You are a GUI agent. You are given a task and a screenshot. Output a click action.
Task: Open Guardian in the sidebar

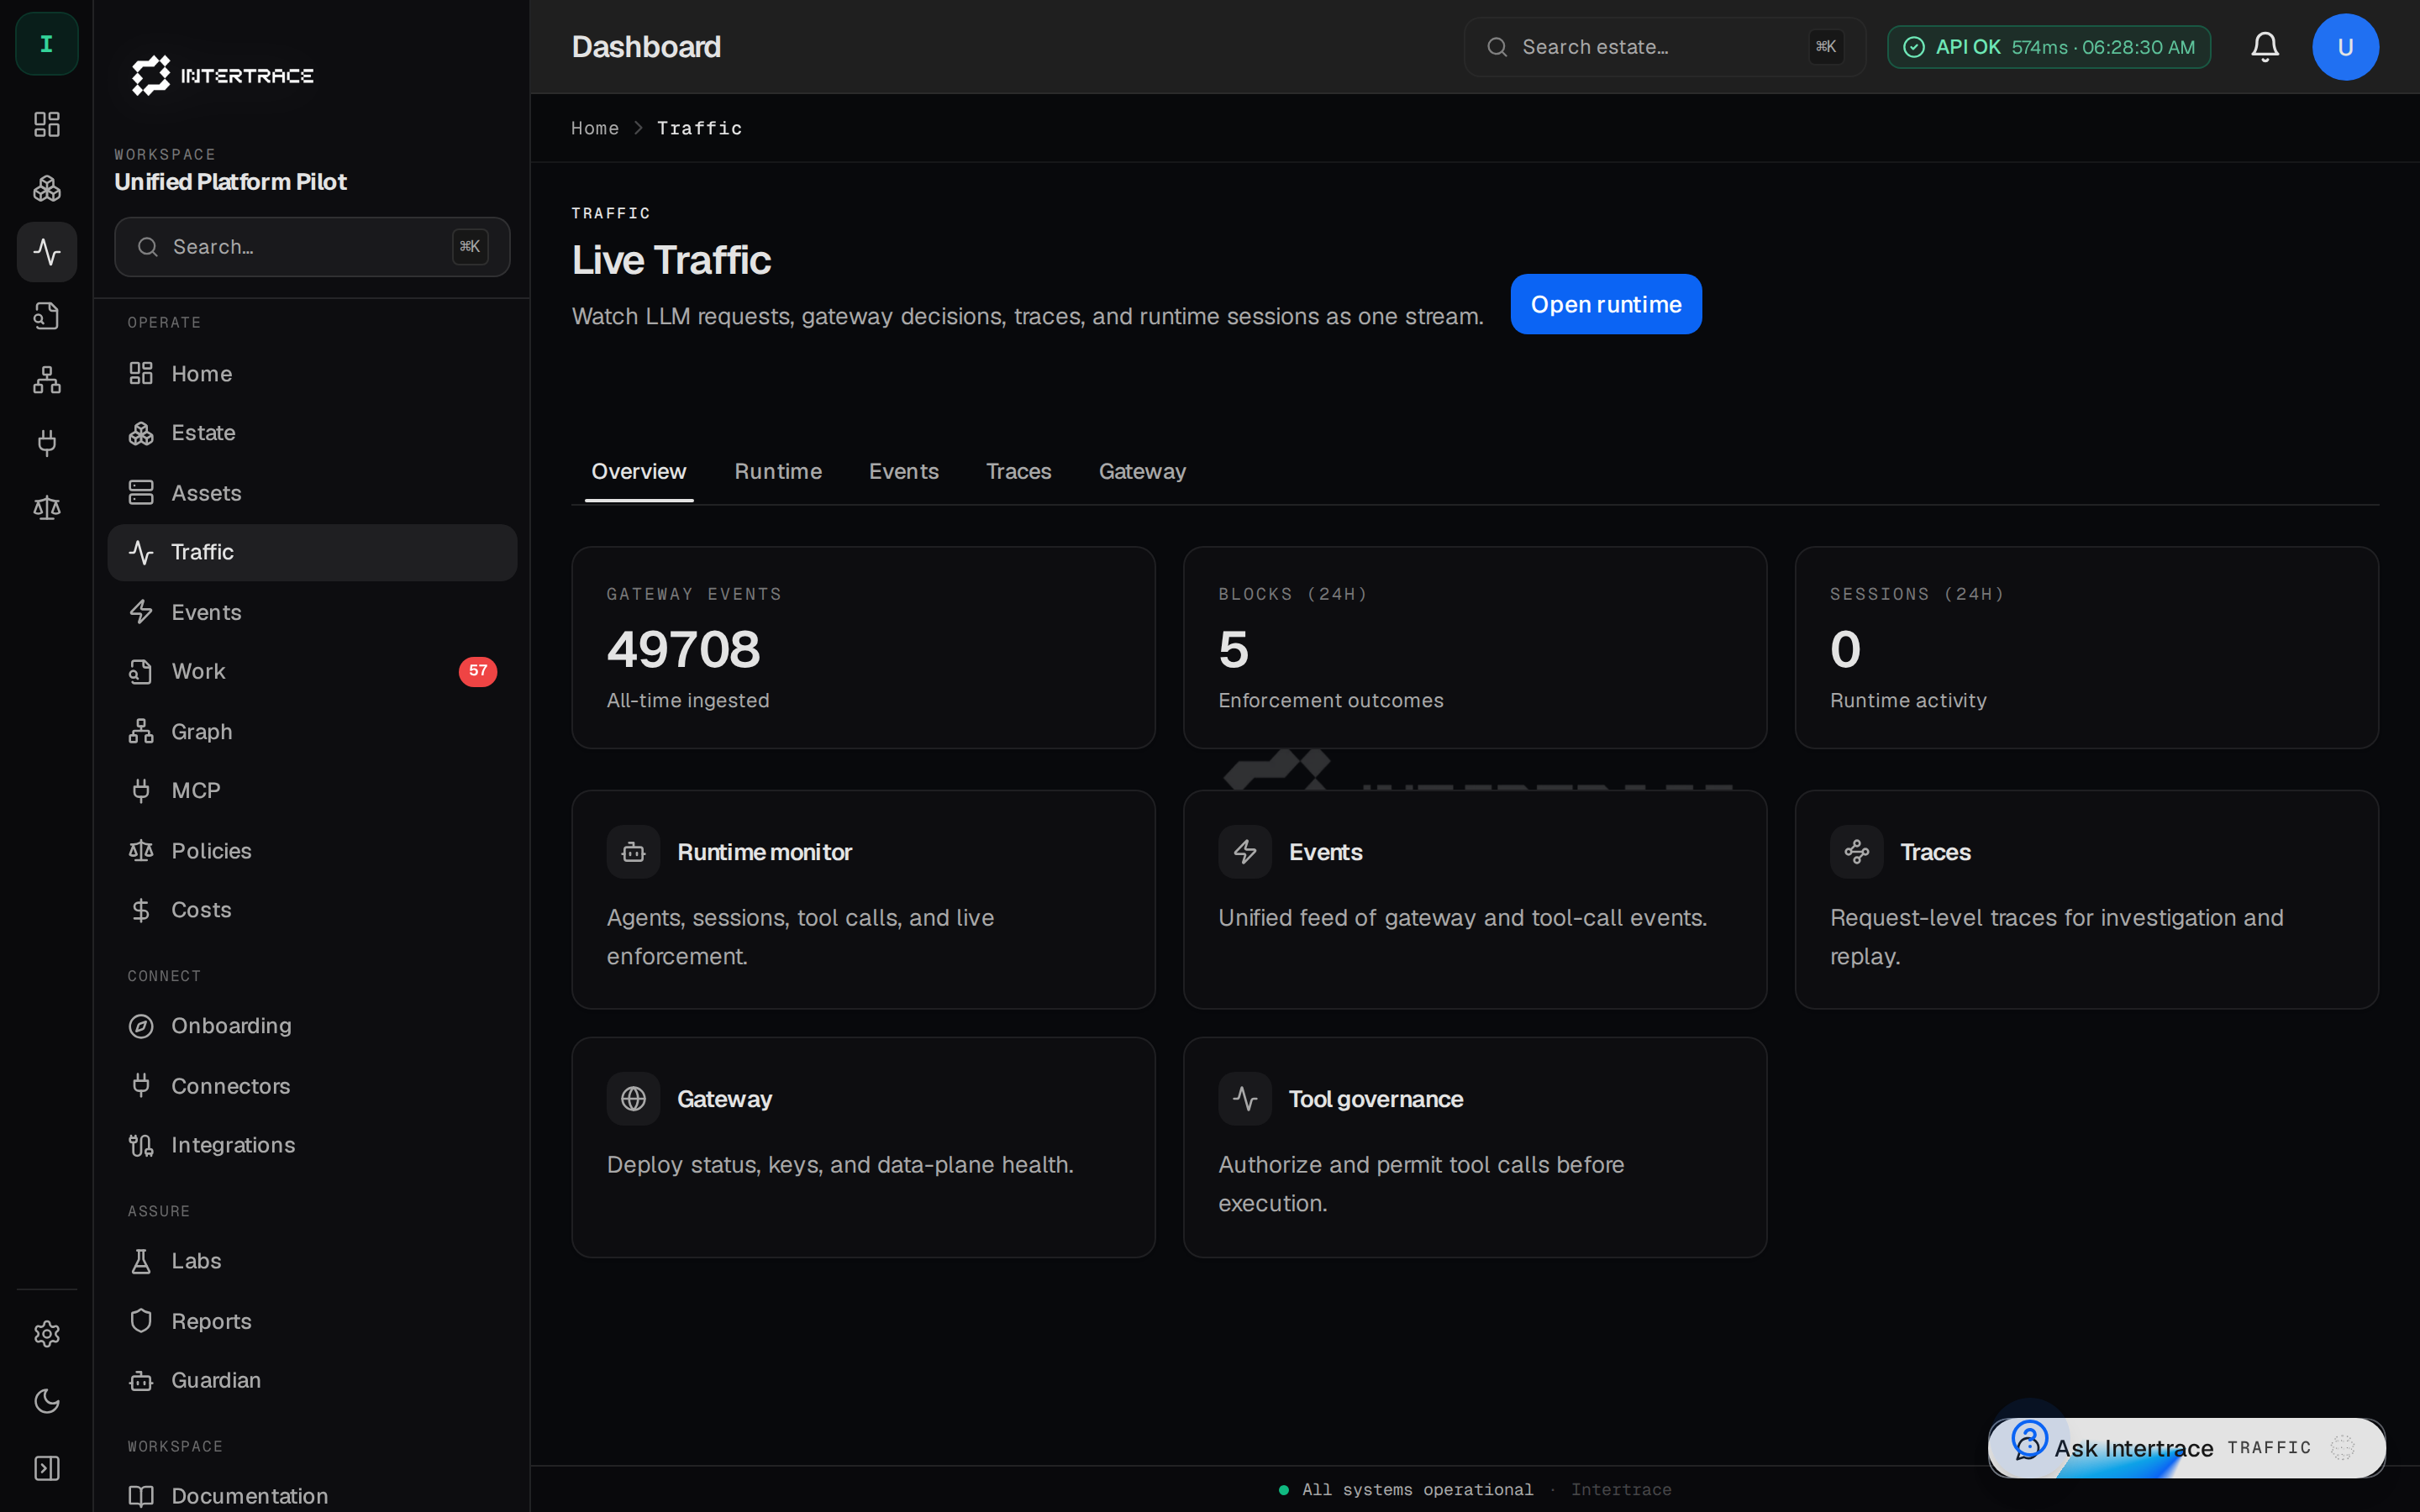(x=312, y=1380)
